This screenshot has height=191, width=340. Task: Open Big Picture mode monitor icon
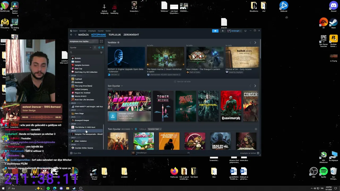point(245,31)
